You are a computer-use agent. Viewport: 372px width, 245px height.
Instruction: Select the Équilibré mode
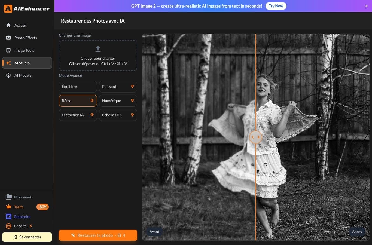pyautogui.click(x=78, y=87)
